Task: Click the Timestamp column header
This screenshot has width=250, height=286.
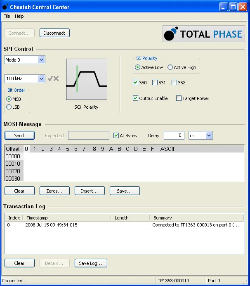Action: coord(67,218)
